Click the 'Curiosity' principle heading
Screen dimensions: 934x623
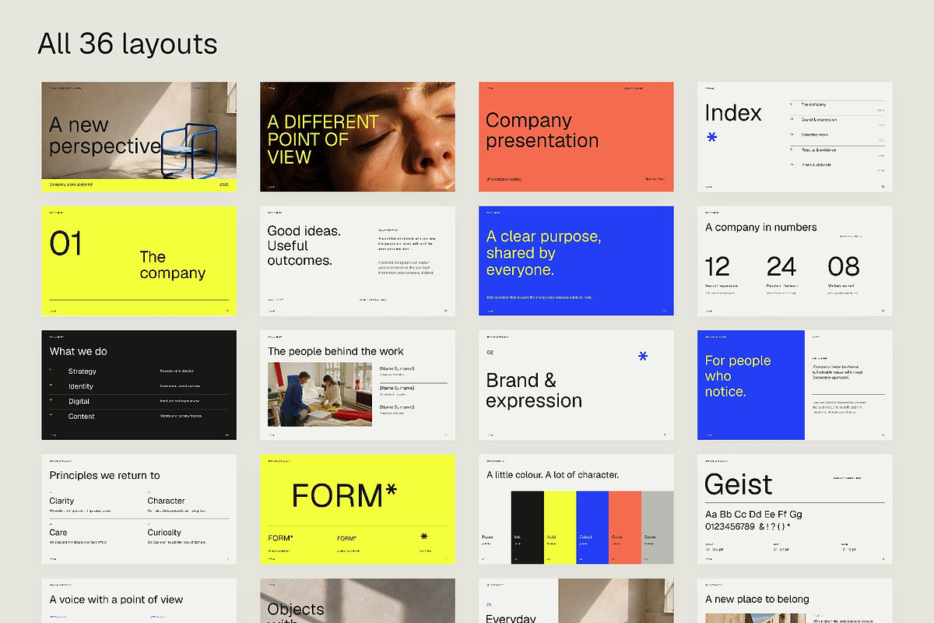tap(164, 533)
